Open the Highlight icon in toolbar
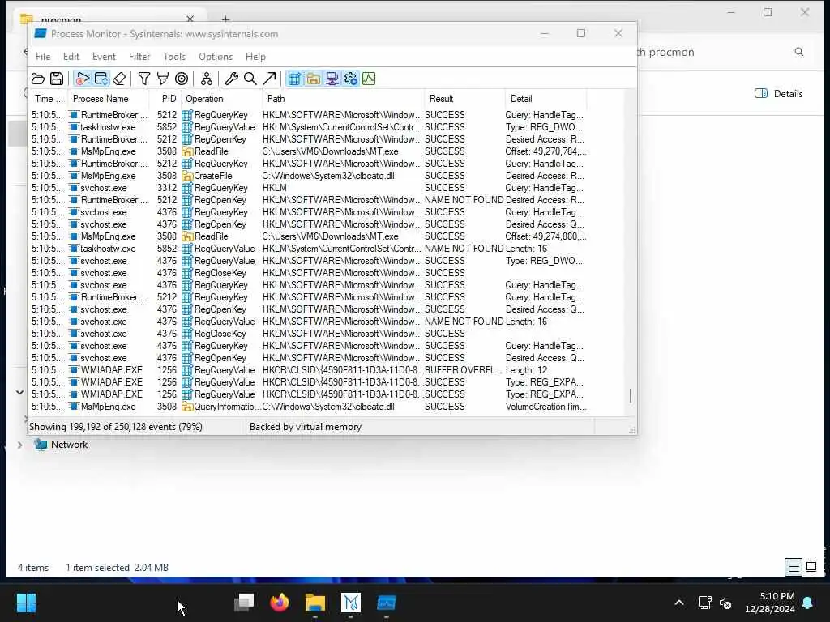 coord(162,79)
